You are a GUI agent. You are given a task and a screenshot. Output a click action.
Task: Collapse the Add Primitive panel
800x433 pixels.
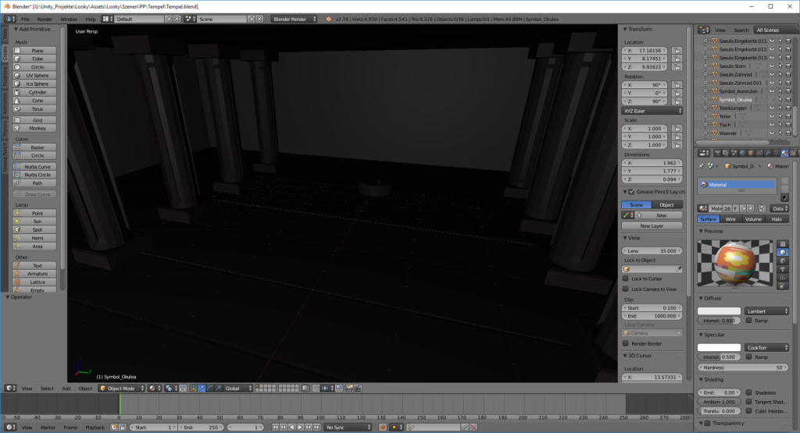tap(16, 30)
